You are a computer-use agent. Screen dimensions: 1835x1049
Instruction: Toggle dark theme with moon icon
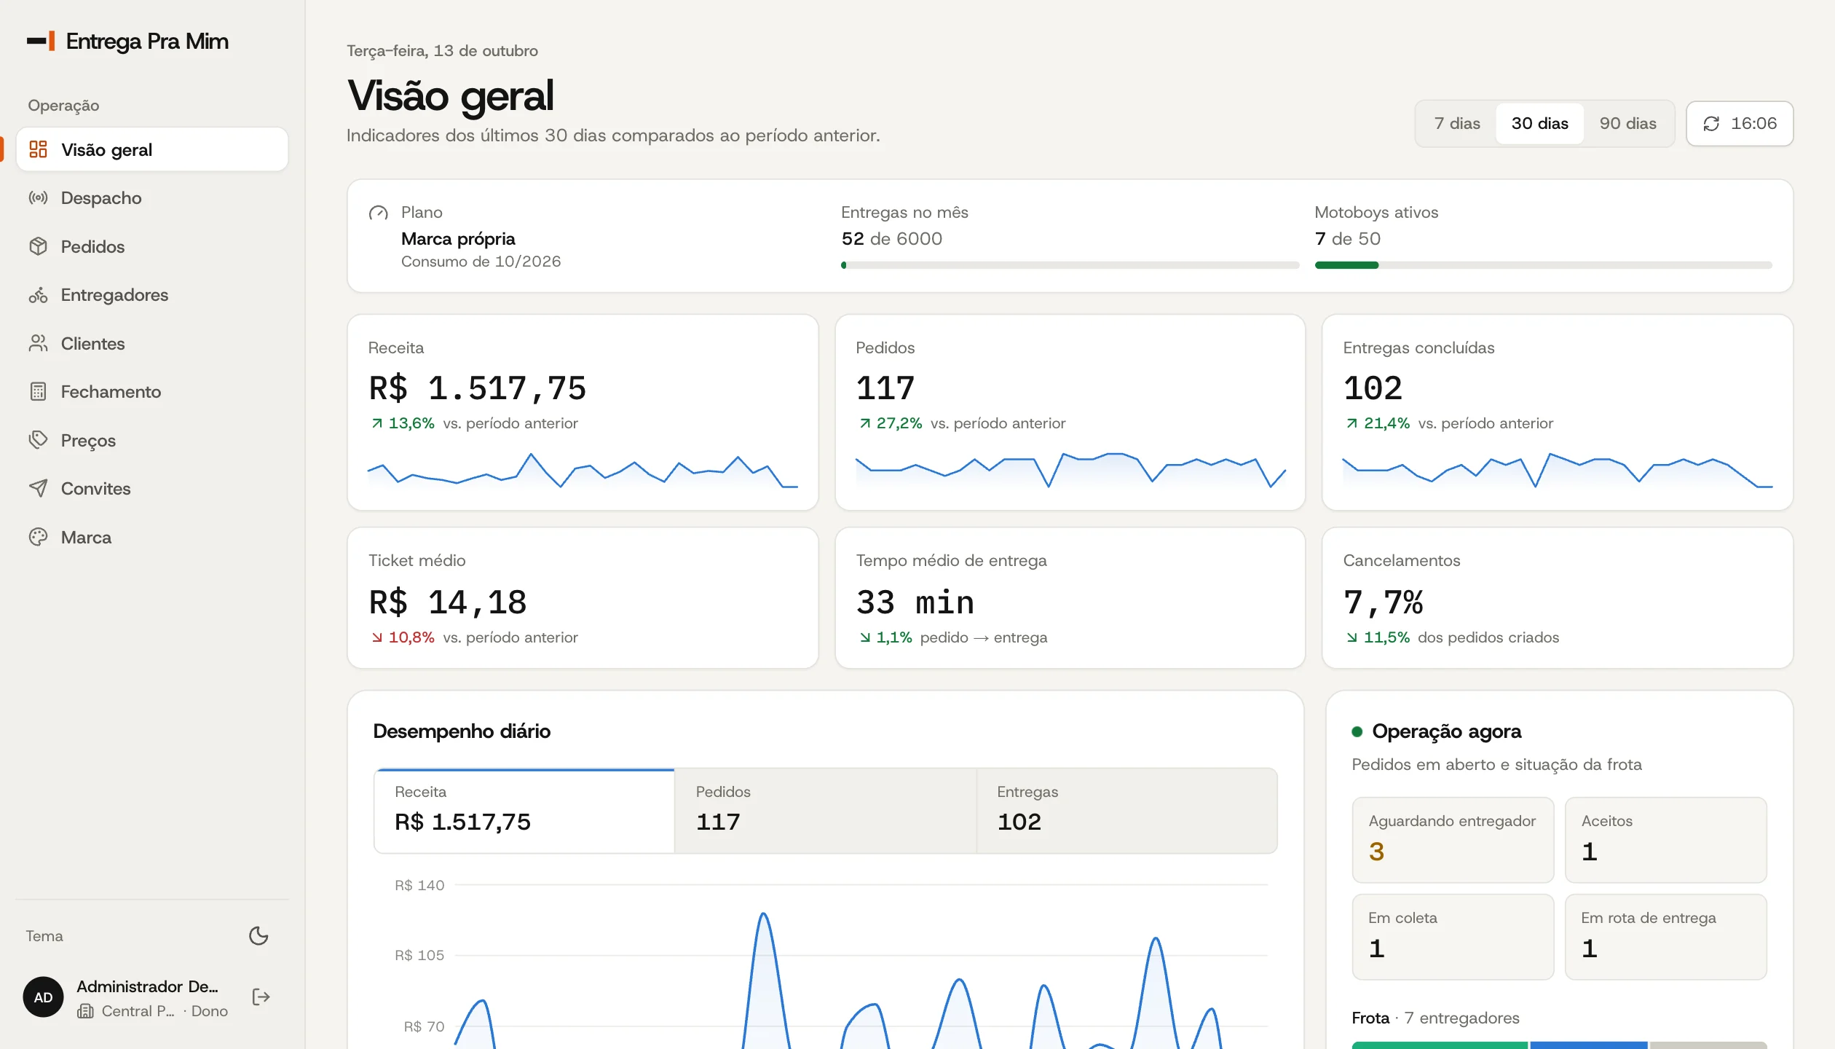click(x=259, y=935)
